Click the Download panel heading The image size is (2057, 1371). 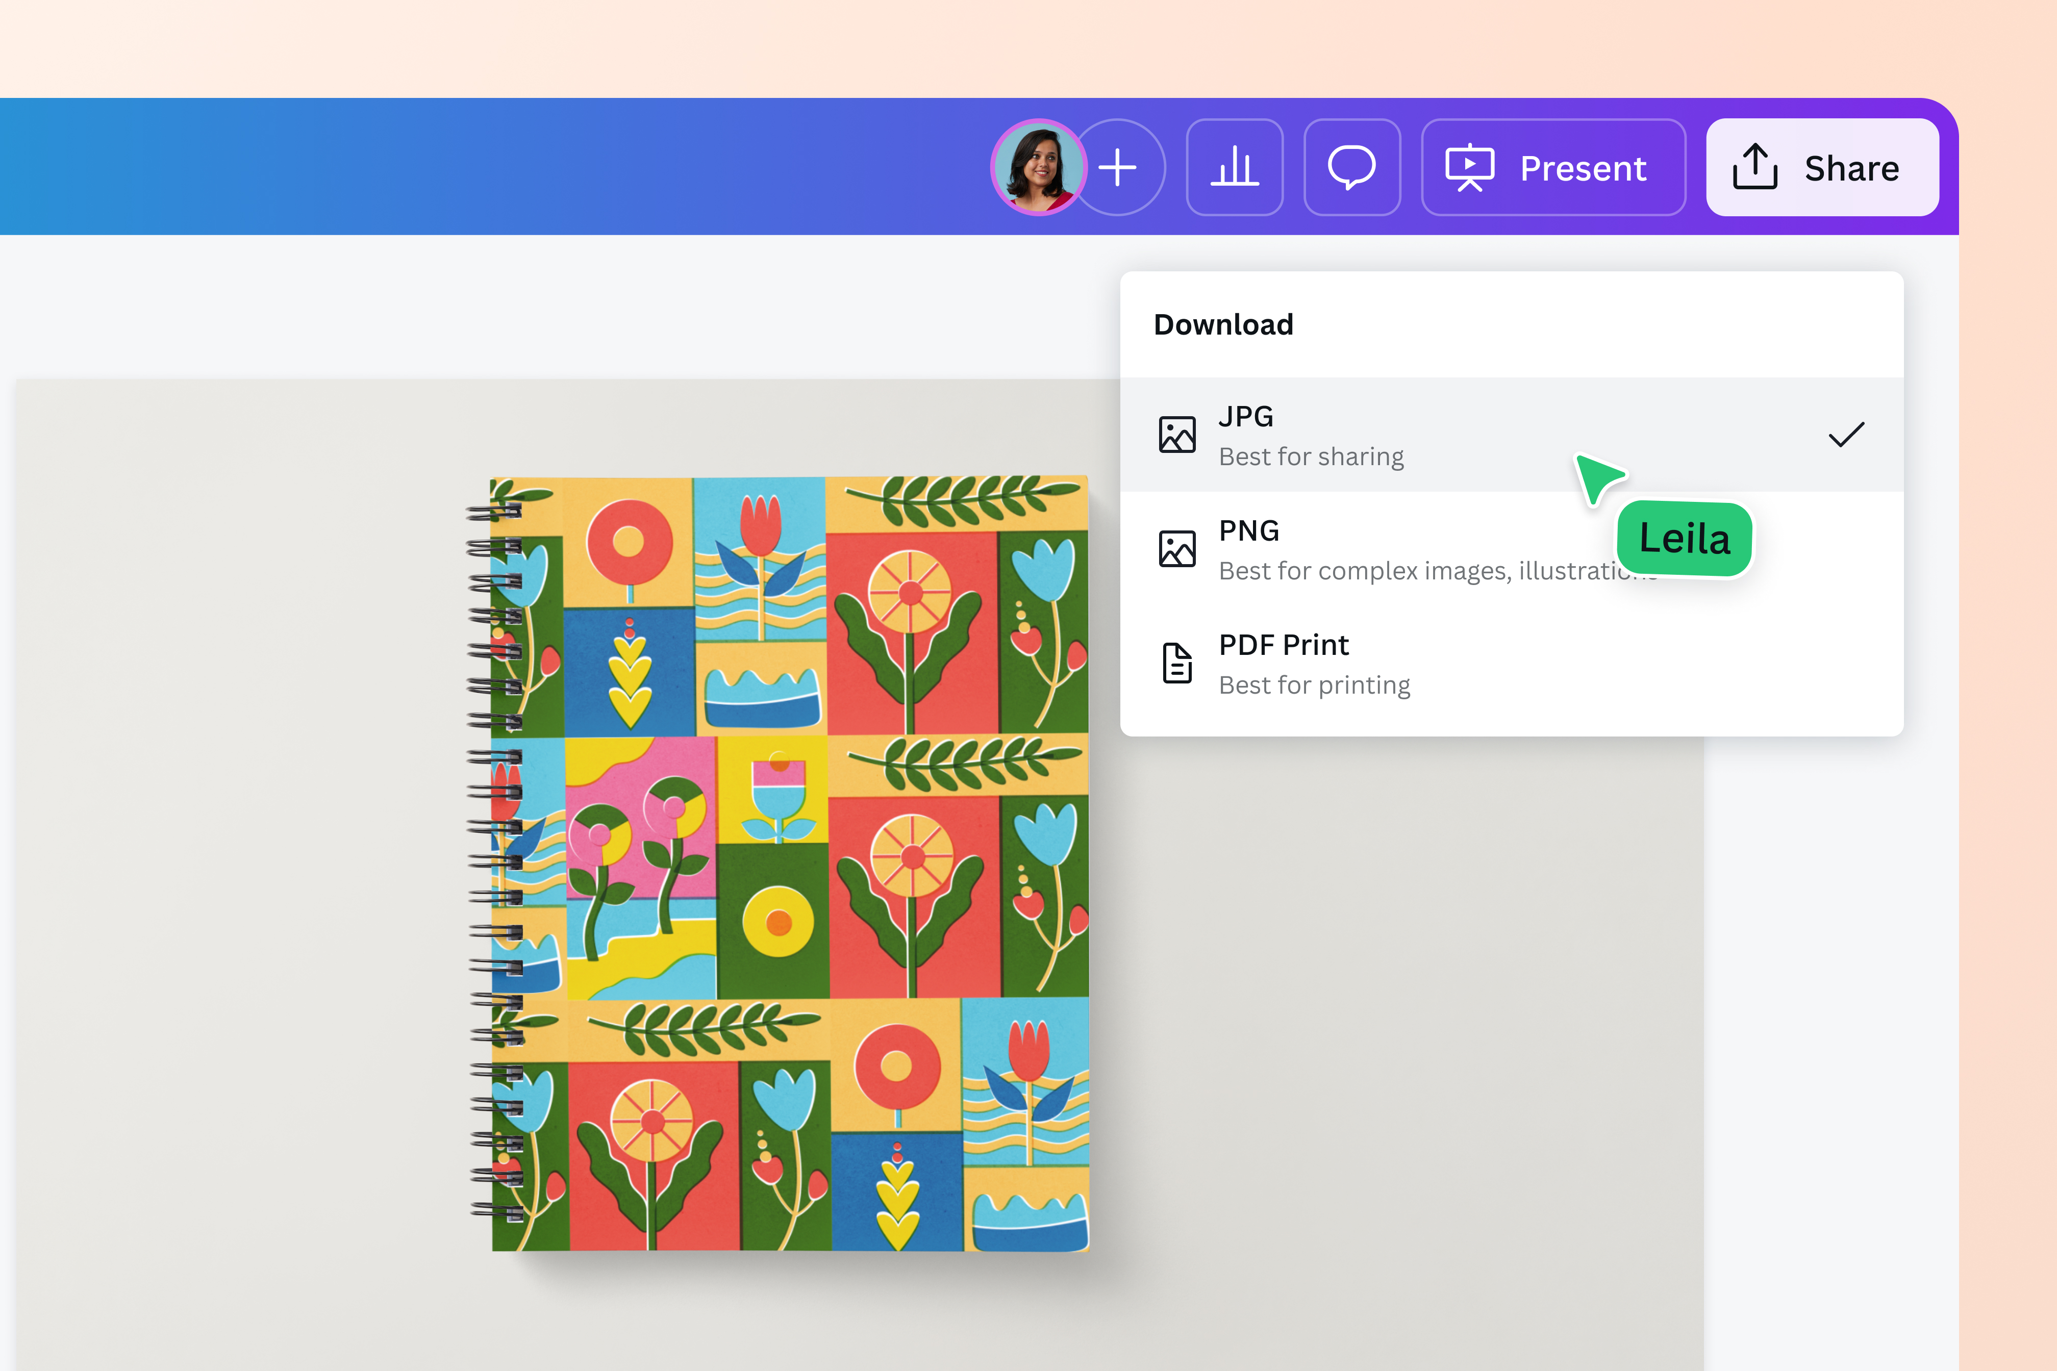pyautogui.click(x=1223, y=324)
